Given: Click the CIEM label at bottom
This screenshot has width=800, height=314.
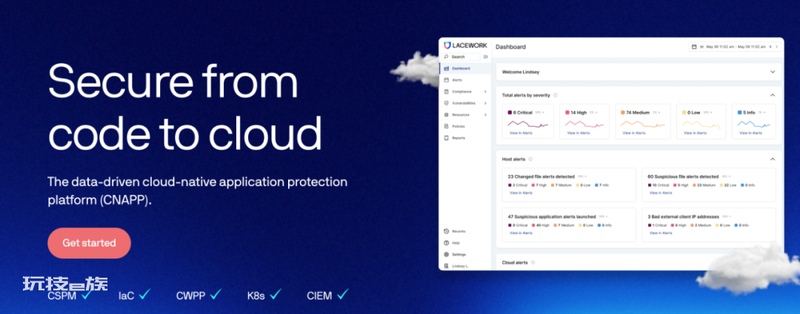Looking at the screenshot, I should coord(319,295).
